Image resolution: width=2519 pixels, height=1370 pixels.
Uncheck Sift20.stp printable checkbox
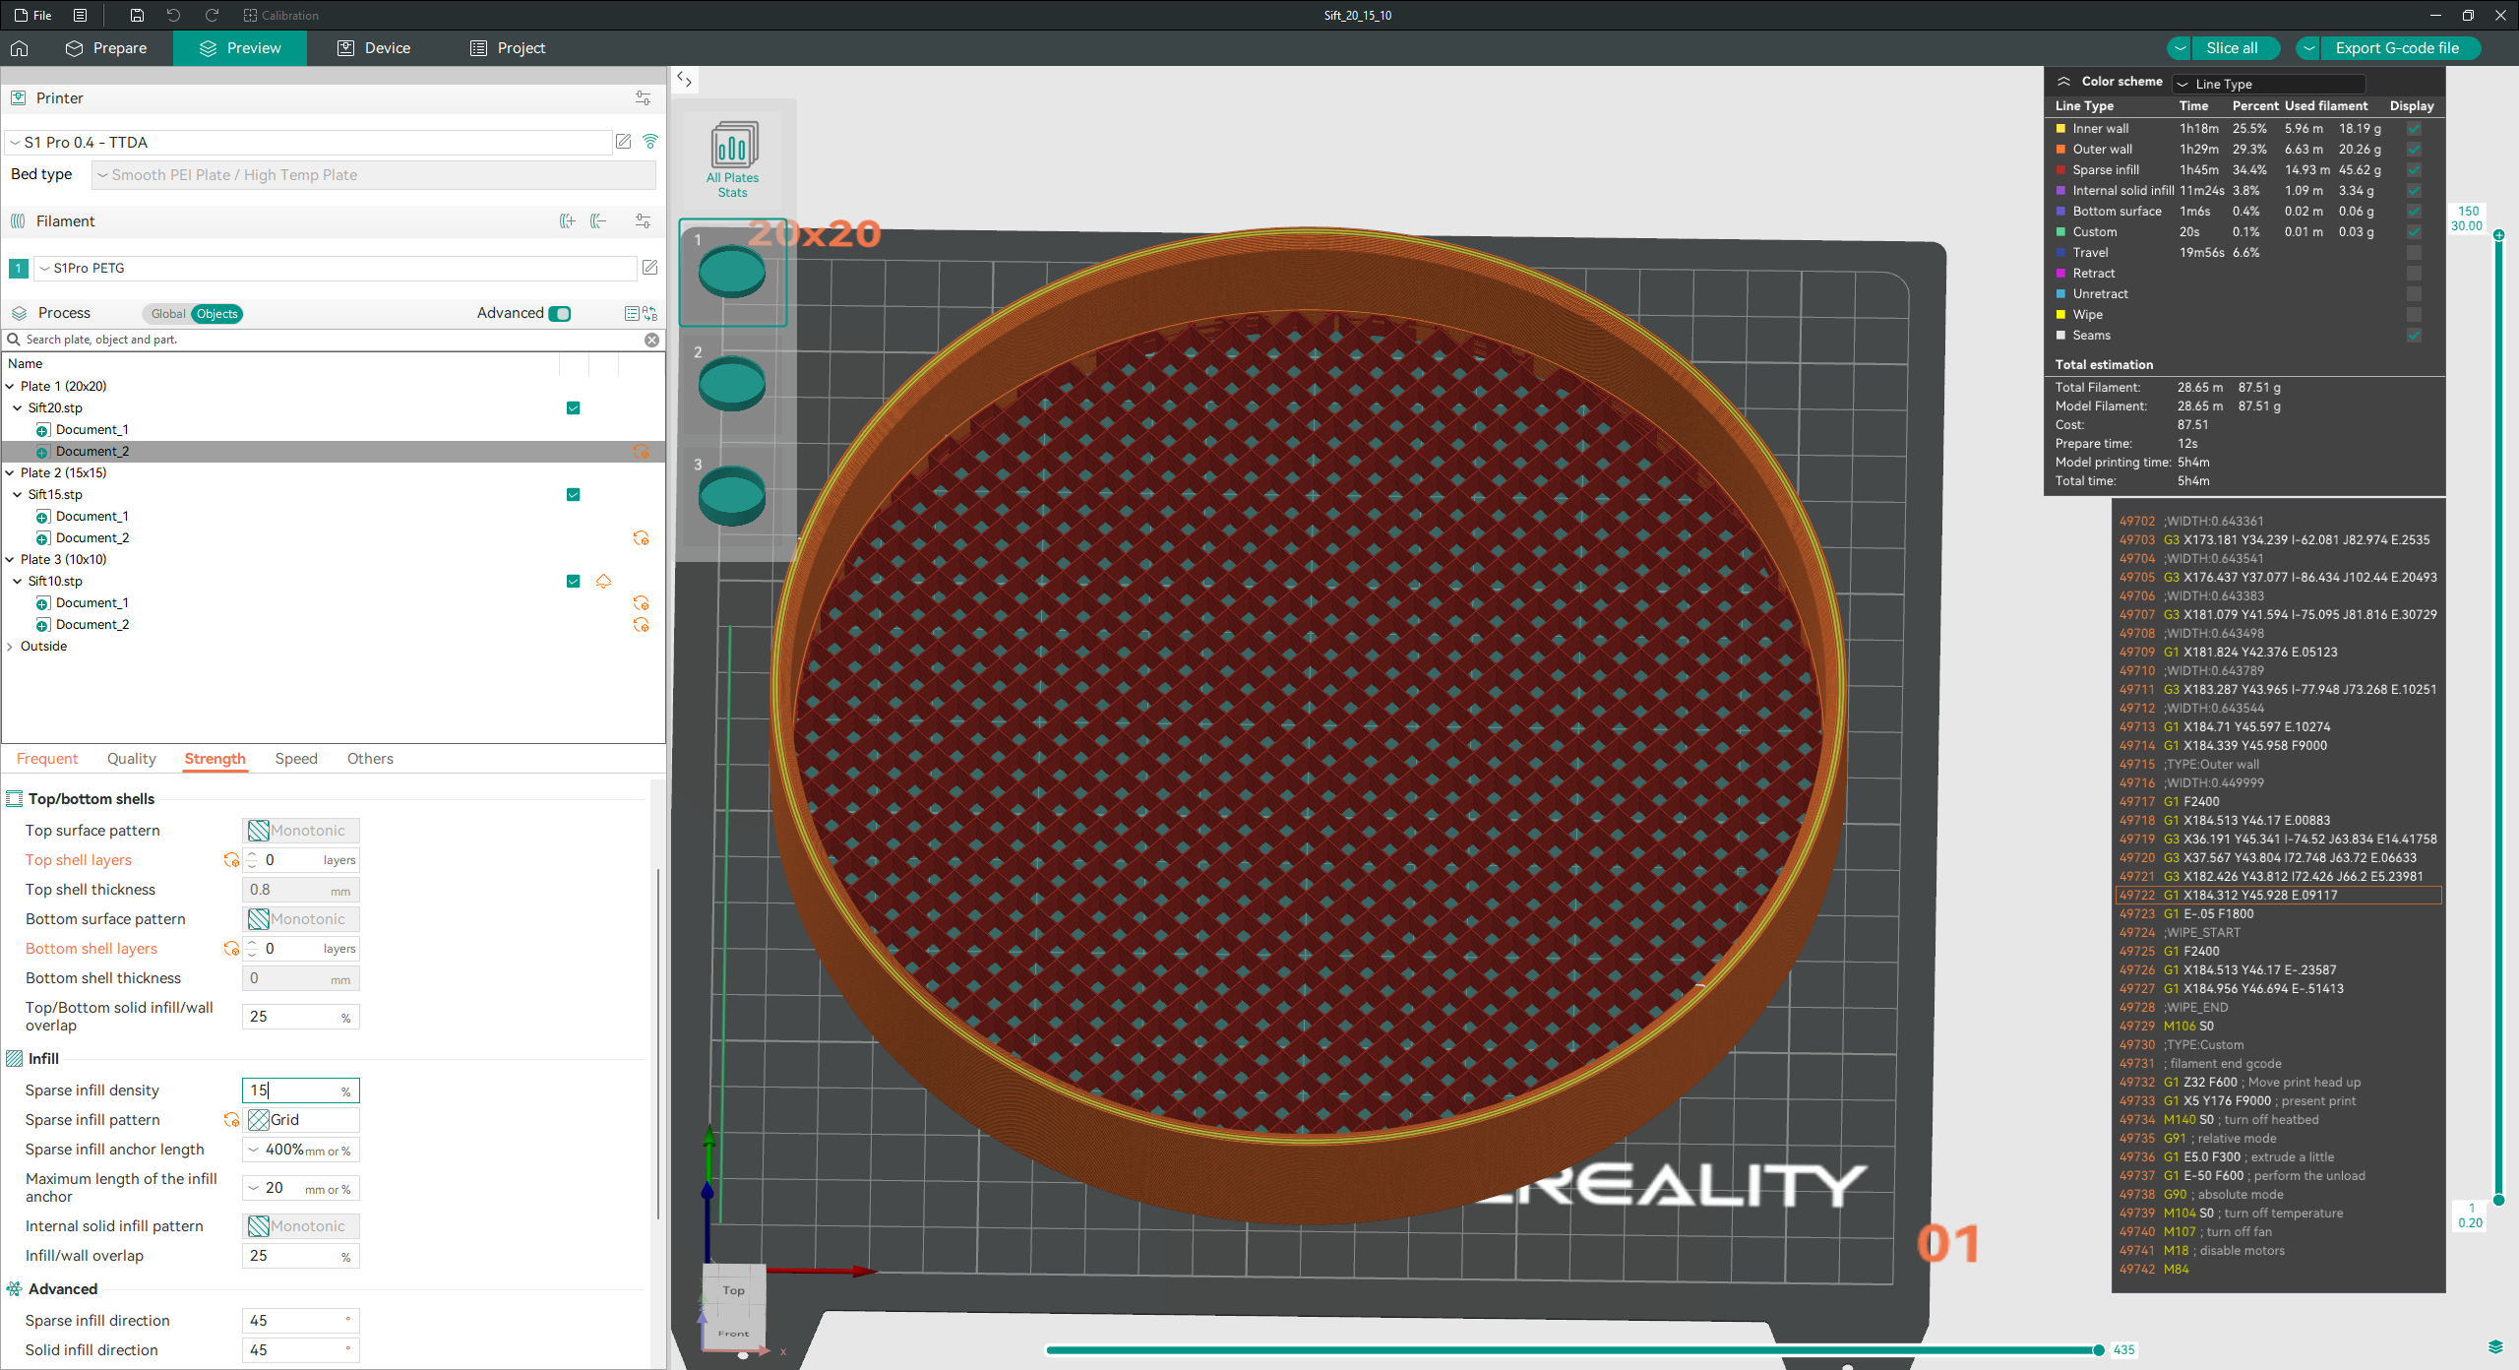(574, 408)
